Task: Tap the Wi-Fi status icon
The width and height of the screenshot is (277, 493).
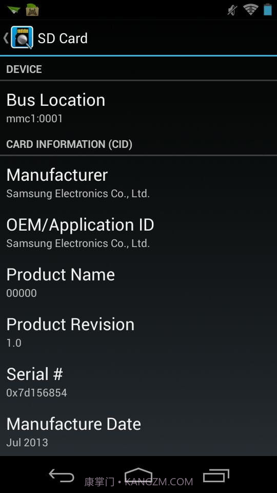Action: click(x=251, y=10)
